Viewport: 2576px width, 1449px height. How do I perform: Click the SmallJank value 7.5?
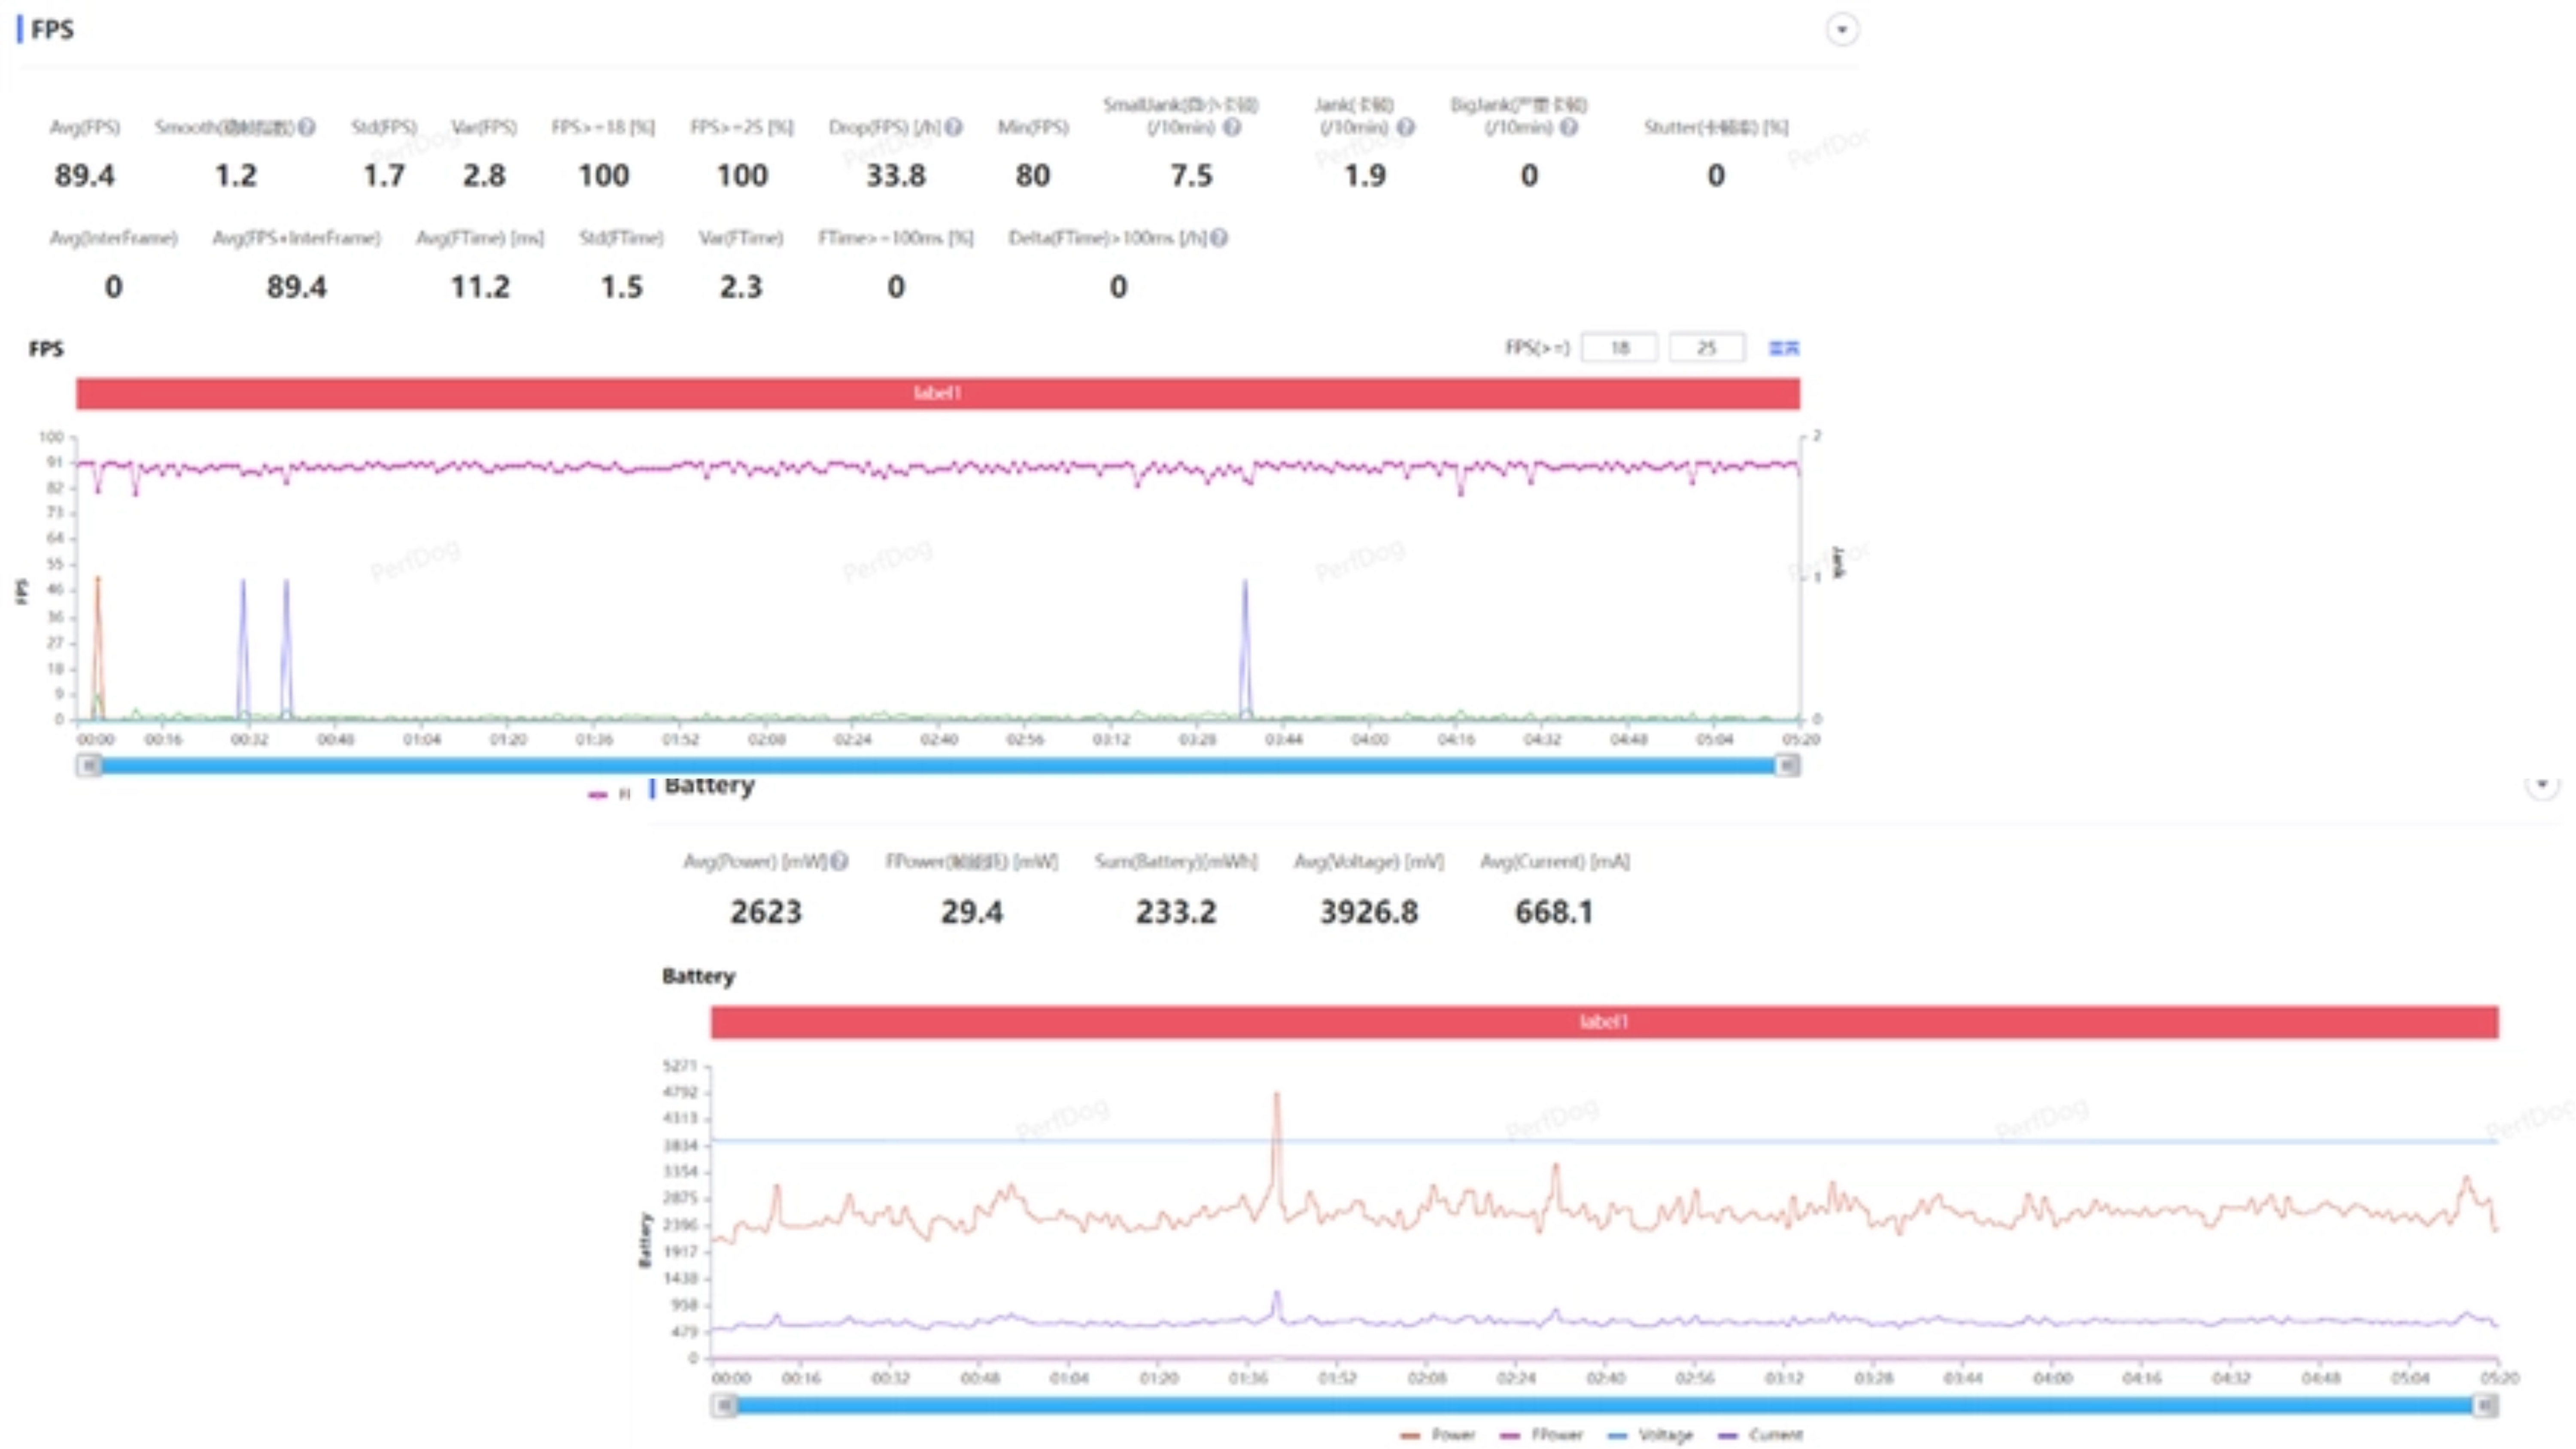pyautogui.click(x=1192, y=176)
